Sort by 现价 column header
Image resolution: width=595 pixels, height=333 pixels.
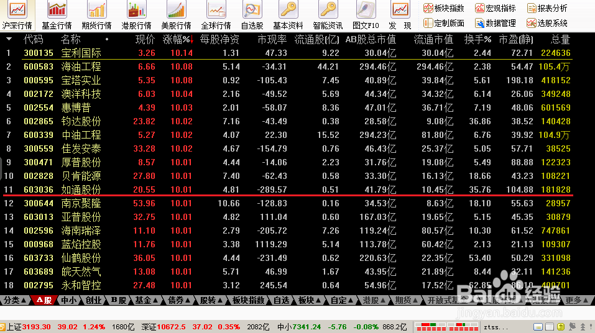tap(145, 39)
